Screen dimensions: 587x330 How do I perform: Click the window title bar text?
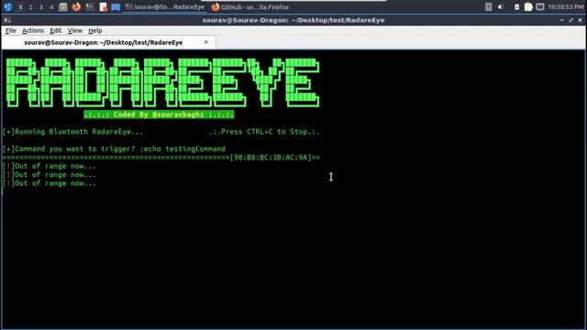(x=293, y=20)
